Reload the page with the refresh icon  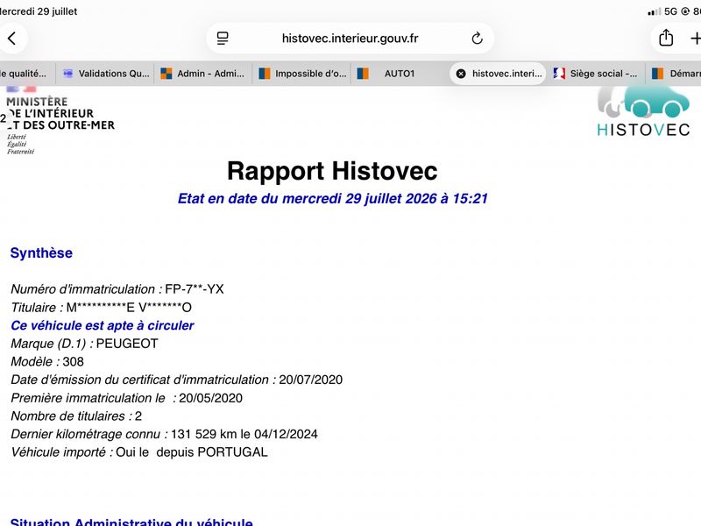477,39
